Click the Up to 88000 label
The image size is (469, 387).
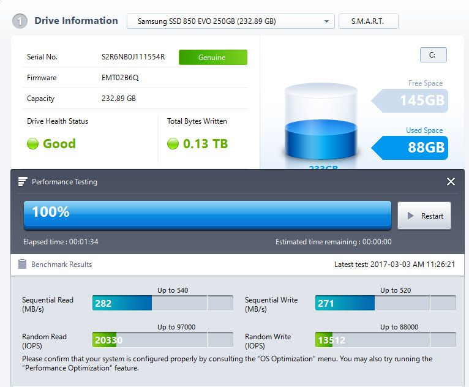(x=399, y=327)
